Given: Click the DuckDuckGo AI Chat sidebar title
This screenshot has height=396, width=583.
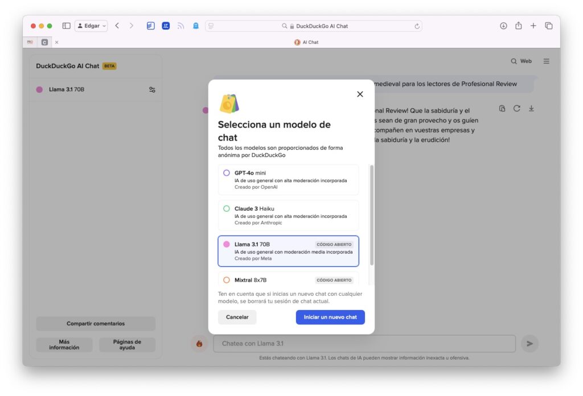Looking at the screenshot, I should tap(67, 66).
